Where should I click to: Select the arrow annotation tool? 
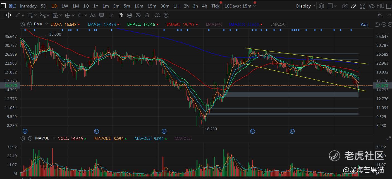pyautogui.click(x=80, y=15)
